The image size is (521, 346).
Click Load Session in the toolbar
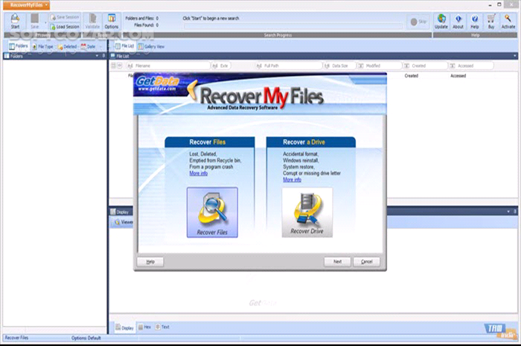tap(65, 27)
